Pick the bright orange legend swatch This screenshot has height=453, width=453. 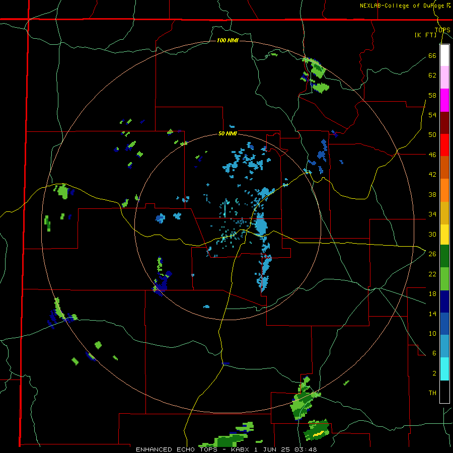444,190
